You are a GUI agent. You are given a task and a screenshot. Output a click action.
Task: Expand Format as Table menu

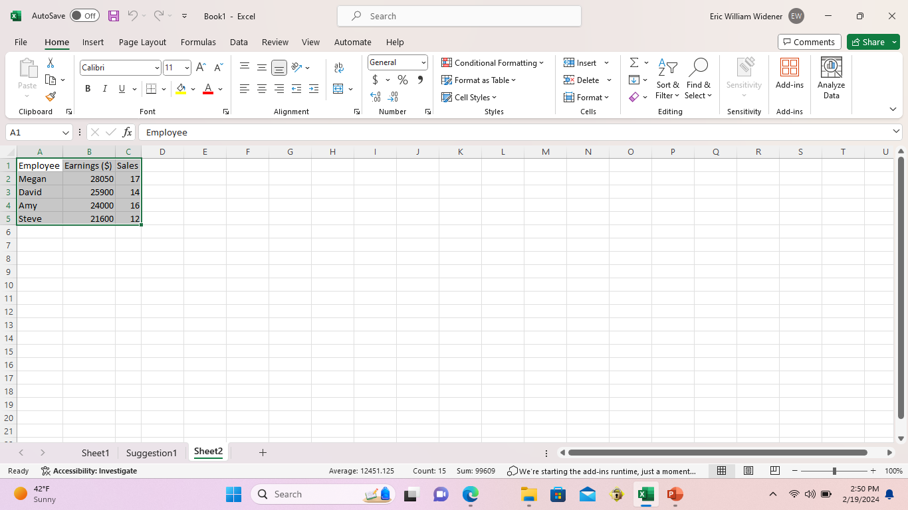479,80
